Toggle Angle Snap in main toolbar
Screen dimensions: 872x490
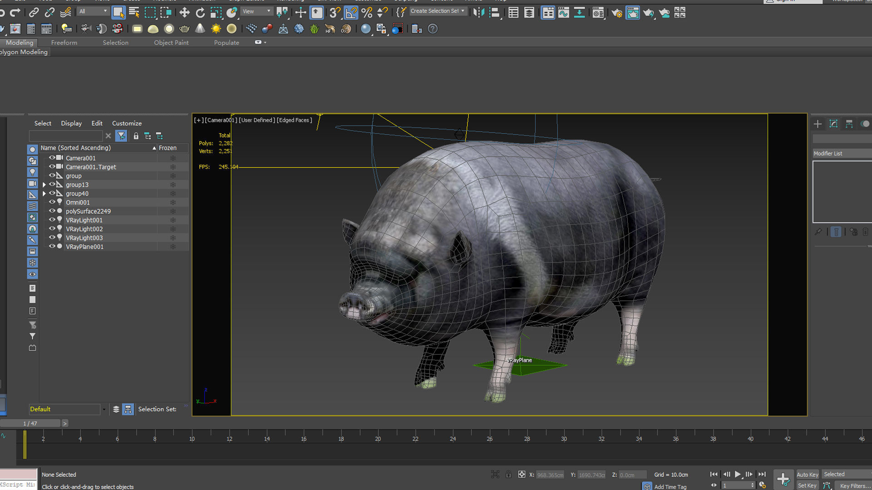pos(351,12)
